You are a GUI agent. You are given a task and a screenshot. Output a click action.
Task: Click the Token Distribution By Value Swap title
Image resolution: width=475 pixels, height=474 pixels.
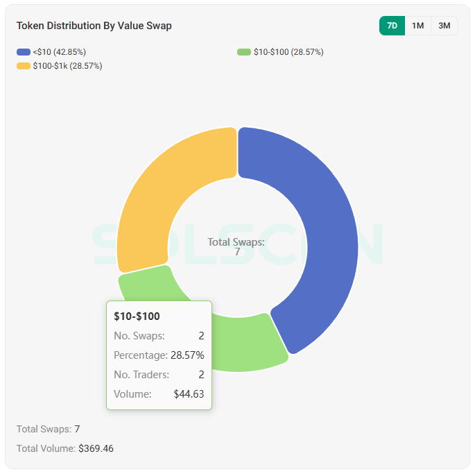coord(94,26)
